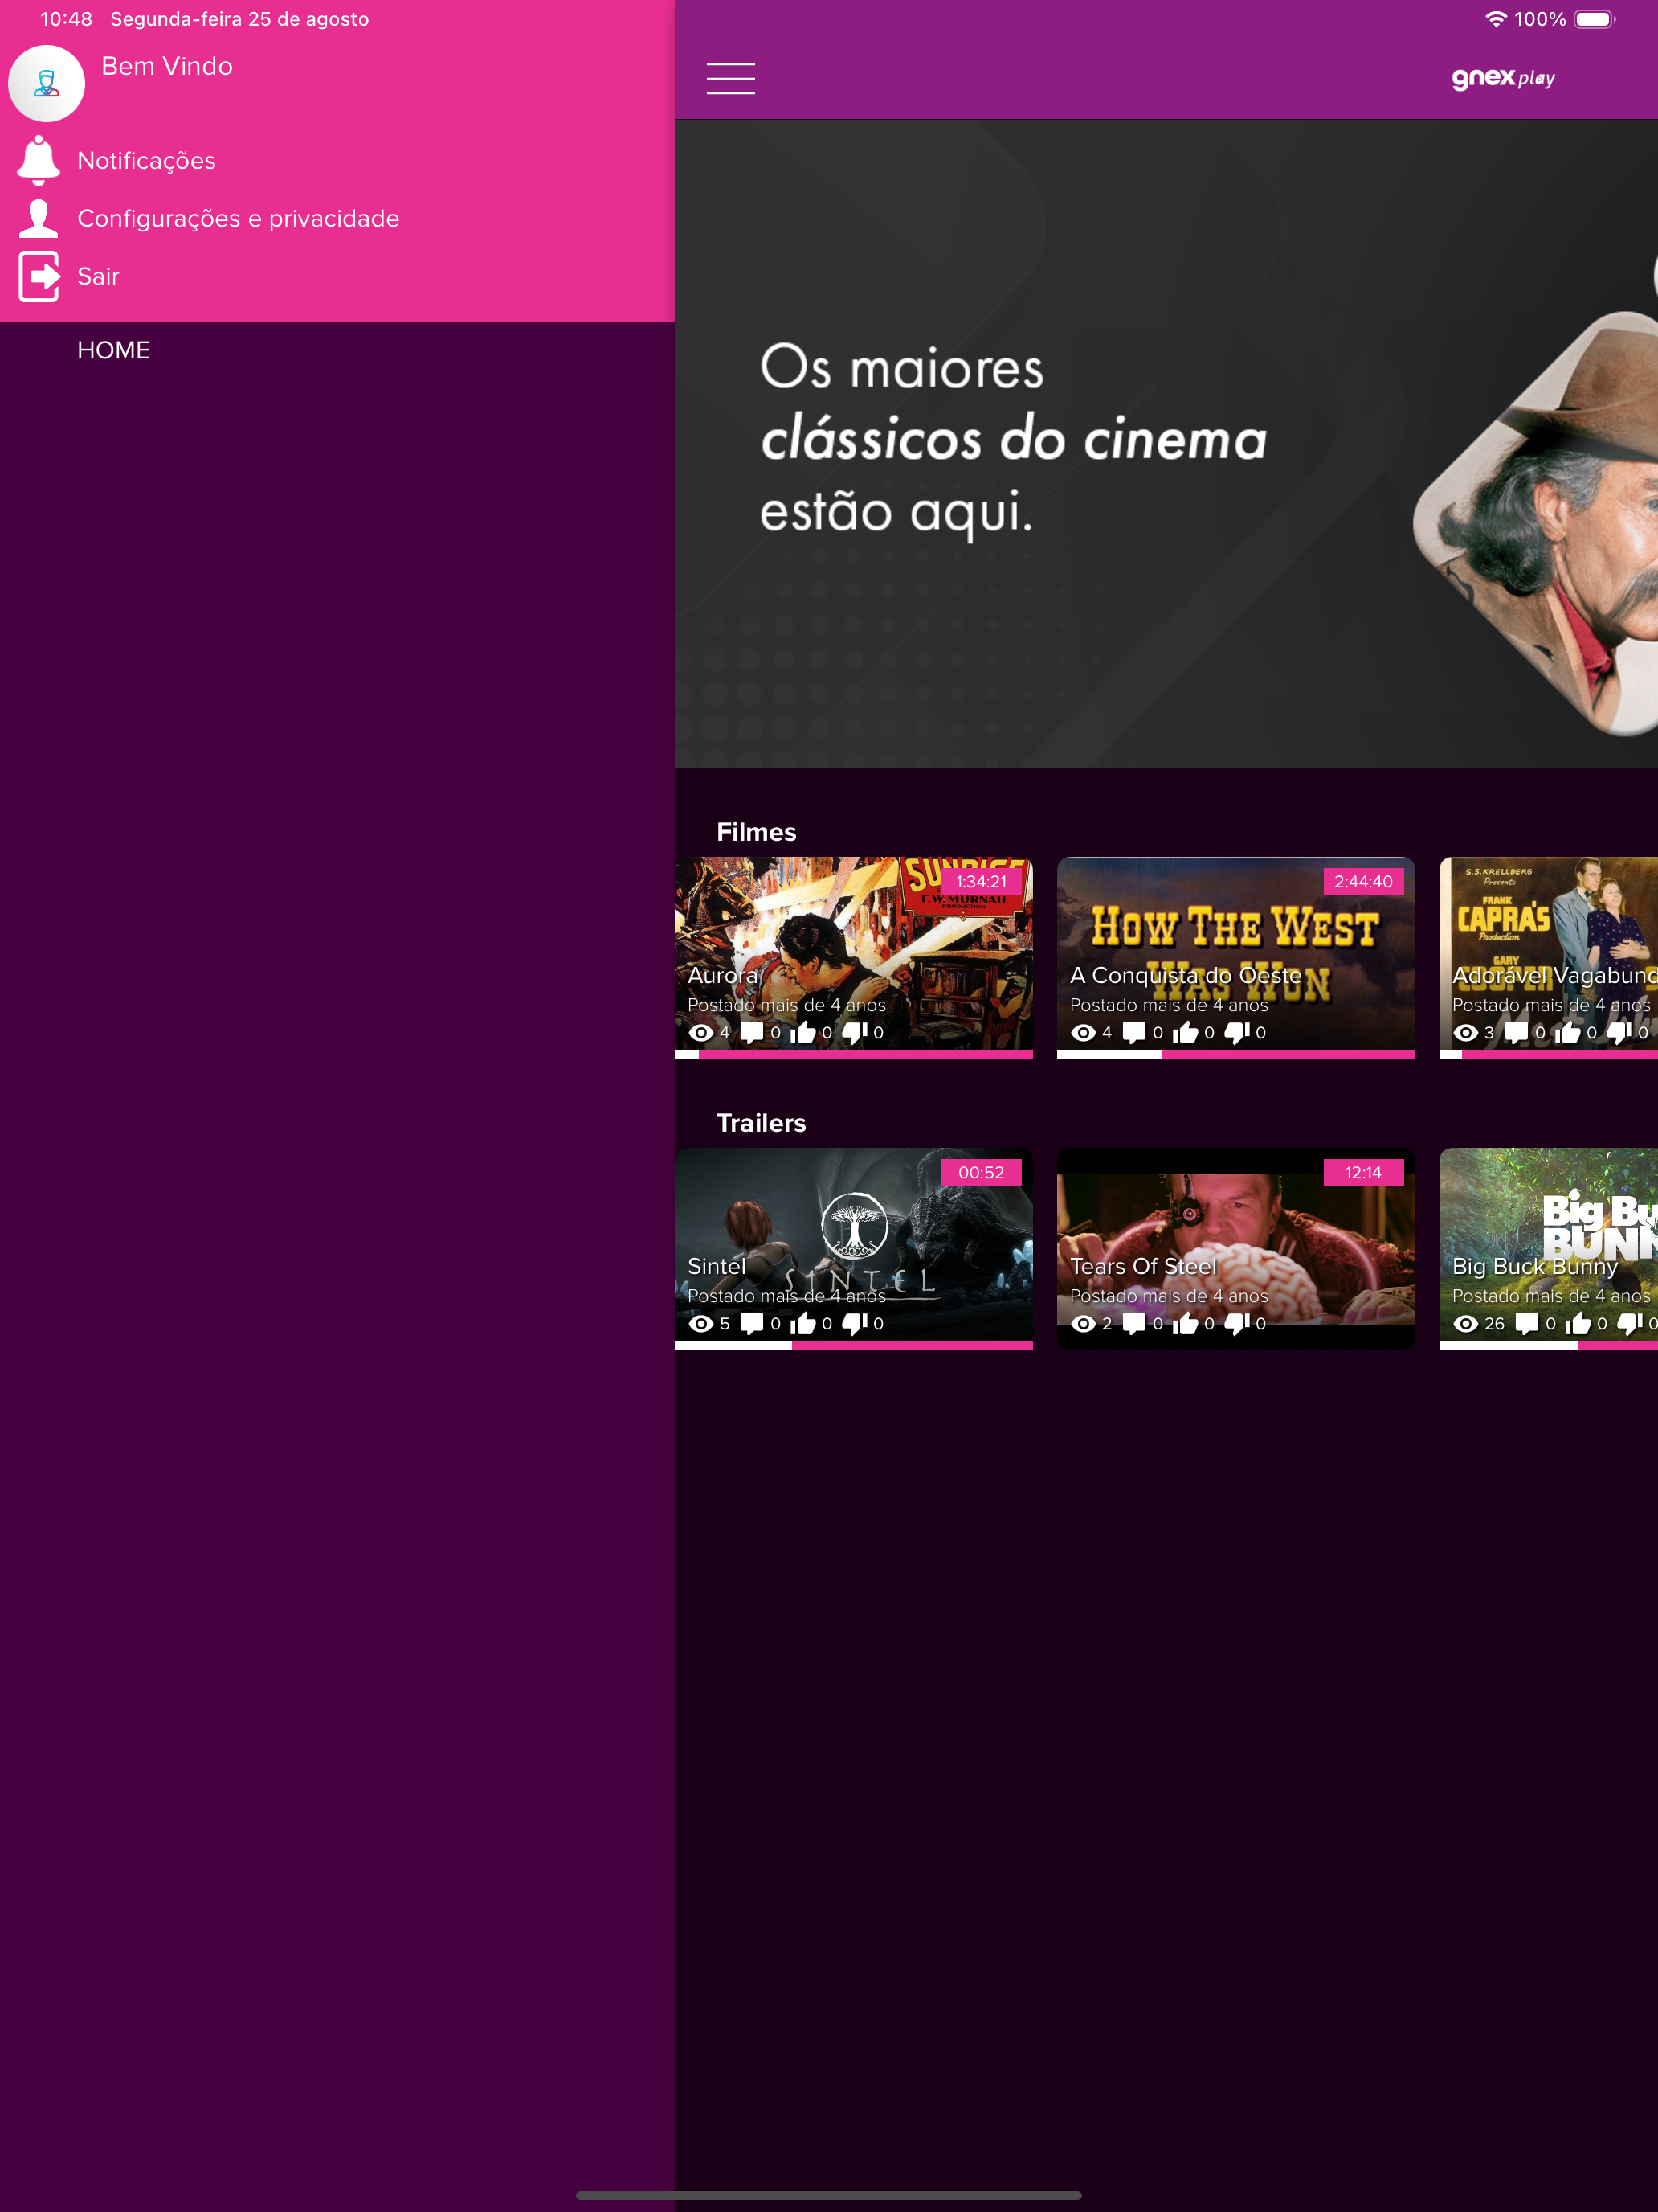Dislike A Conquista do Oeste with thumbs down
The width and height of the screenshot is (1658, 2212).
[x=1237, y=1032]
